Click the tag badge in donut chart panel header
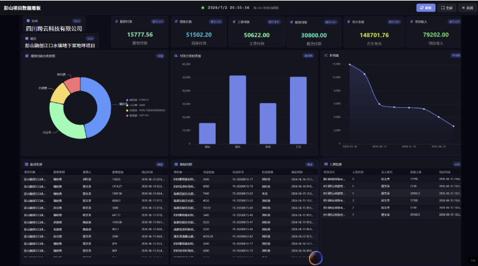Screen dimensions: 478x266 (160, 56)
